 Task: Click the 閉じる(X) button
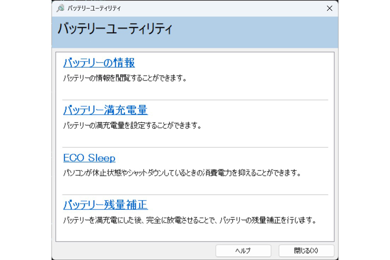coord(306,250)
